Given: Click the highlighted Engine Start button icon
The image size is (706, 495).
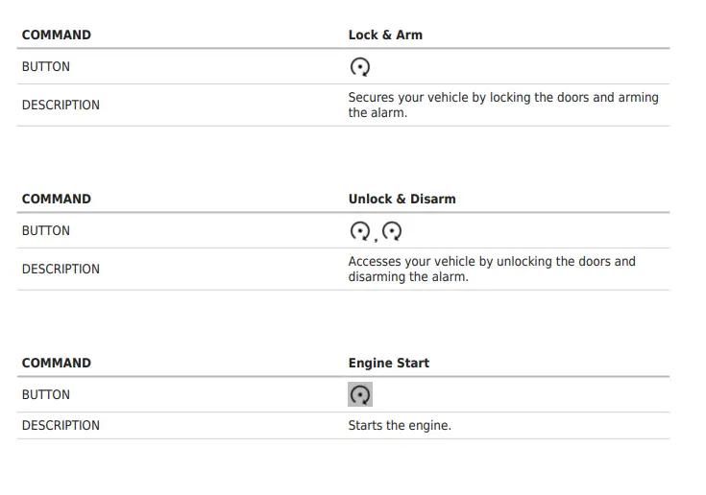Looking at the screenshot, I should [x=360, y=394].
